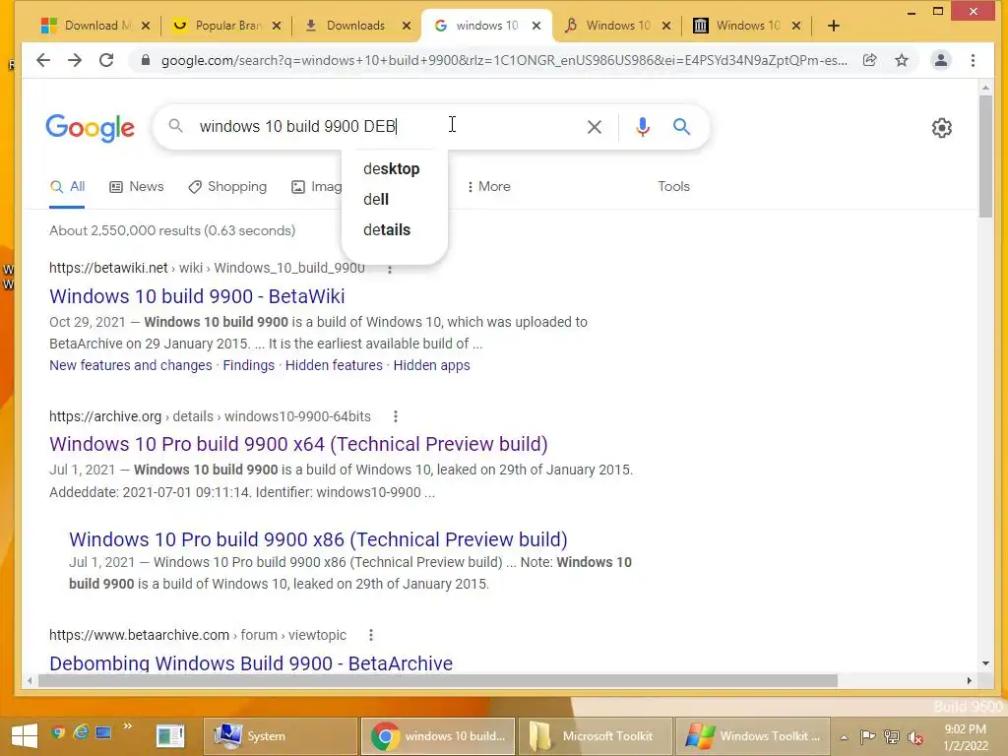Switch to Microsoft Toolkit folder on taskbar
The width and height of the screenshot is (1008, 756).
[596, 736]
